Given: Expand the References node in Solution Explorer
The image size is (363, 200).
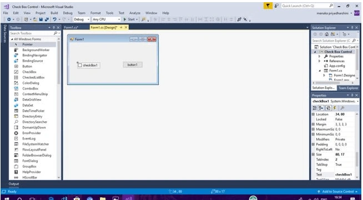Looking at the screenshot, I should [320, 61].
